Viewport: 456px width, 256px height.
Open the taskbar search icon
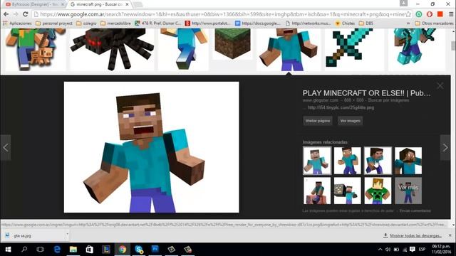tap(24, 250)
